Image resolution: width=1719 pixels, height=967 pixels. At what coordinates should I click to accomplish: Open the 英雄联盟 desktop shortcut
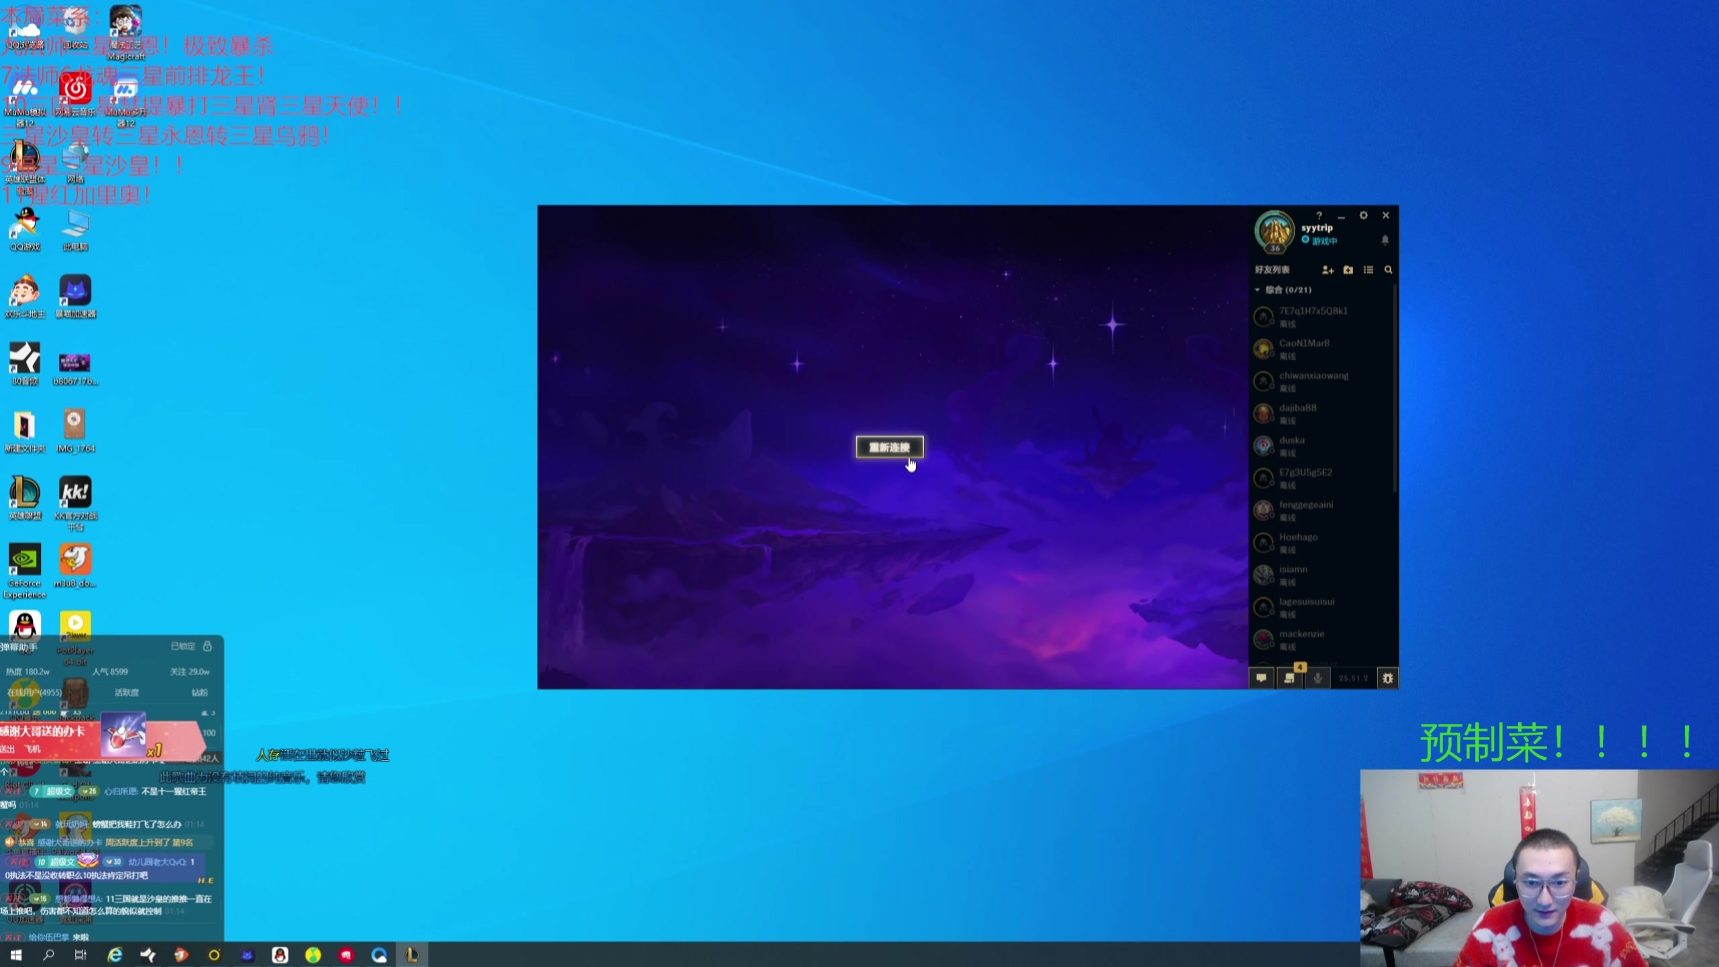(x=25, y=498)
